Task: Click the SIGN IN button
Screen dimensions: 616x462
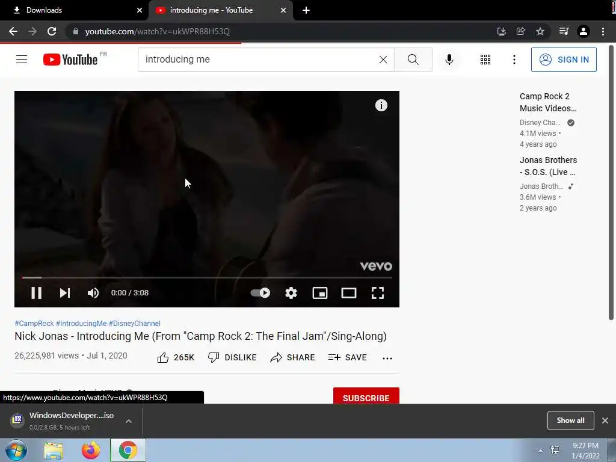Action: click(564, 60)
